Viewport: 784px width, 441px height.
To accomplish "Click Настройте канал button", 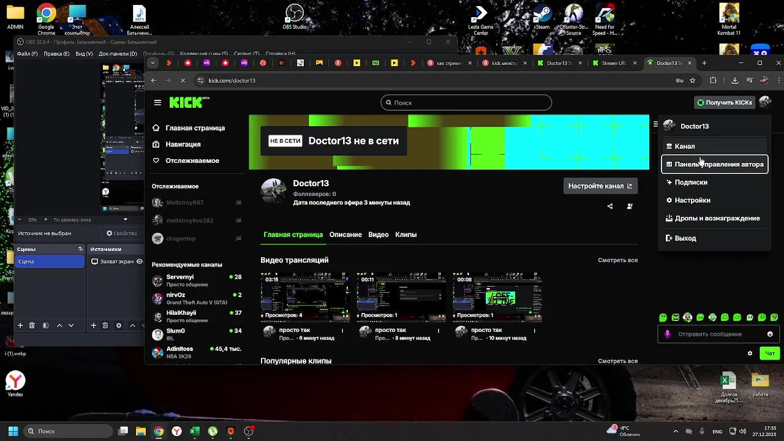I will click(x=600, y=186).
